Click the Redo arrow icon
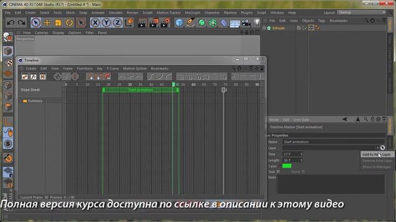Viewport: 396px width, 222px height. coord(22,23)
